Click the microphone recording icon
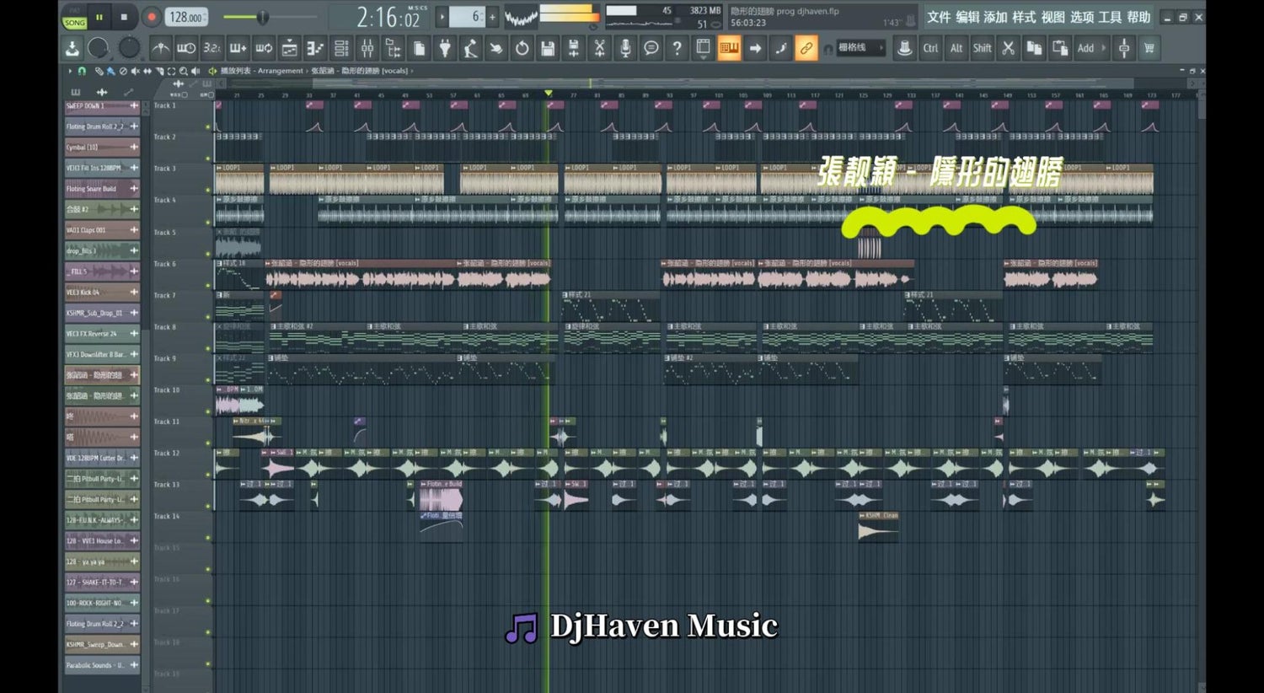Viewport: 1264px width, 693px height. point(625,48)
